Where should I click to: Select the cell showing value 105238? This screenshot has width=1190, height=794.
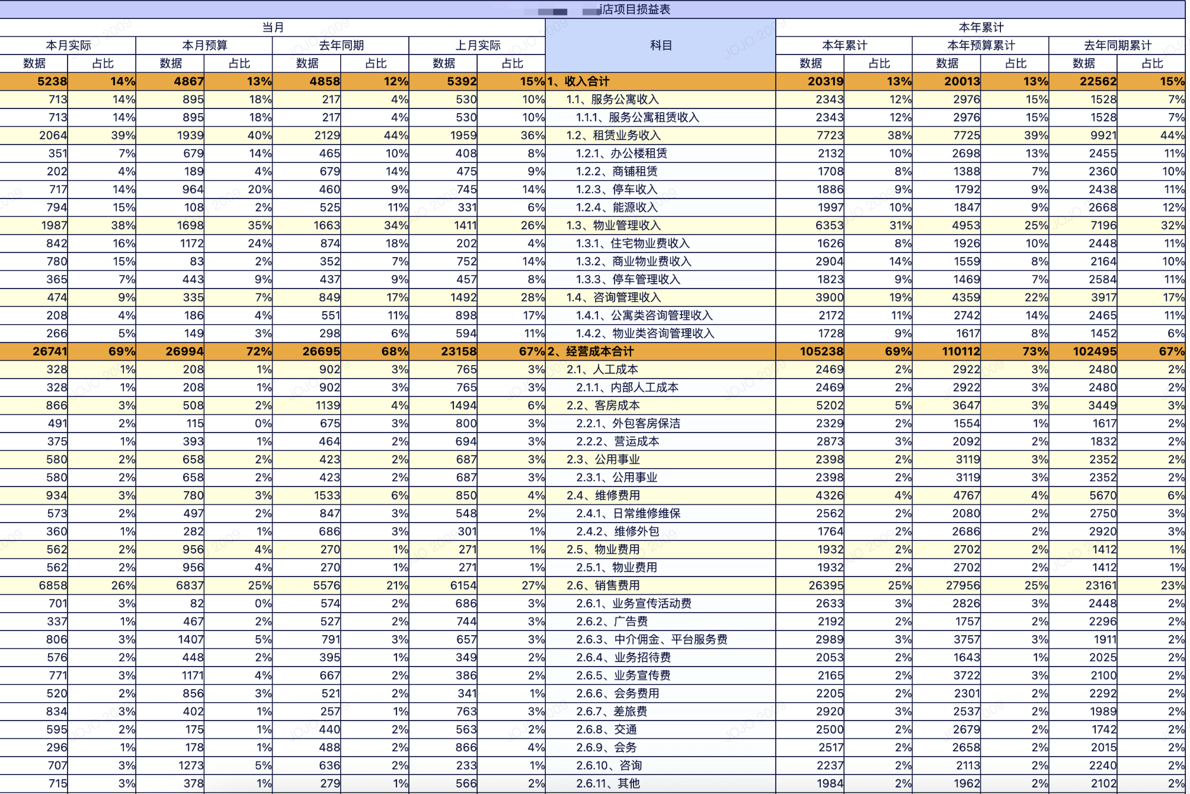tap(821, 351)
